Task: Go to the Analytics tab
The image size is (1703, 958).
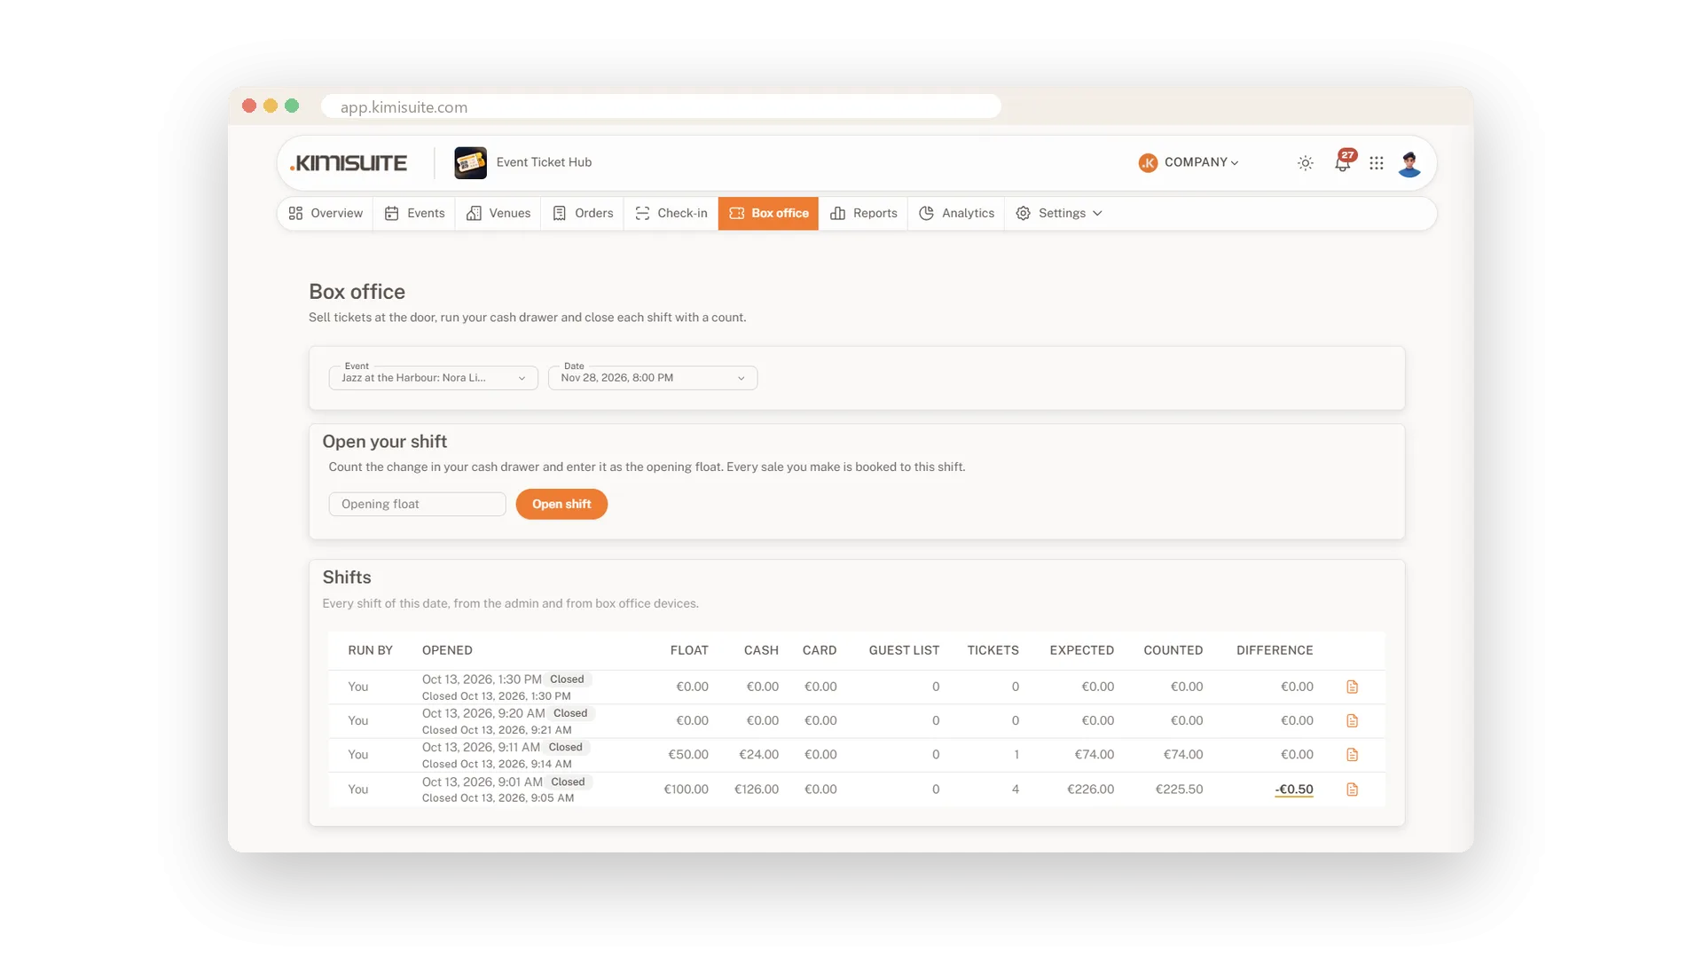Action: 956,214
